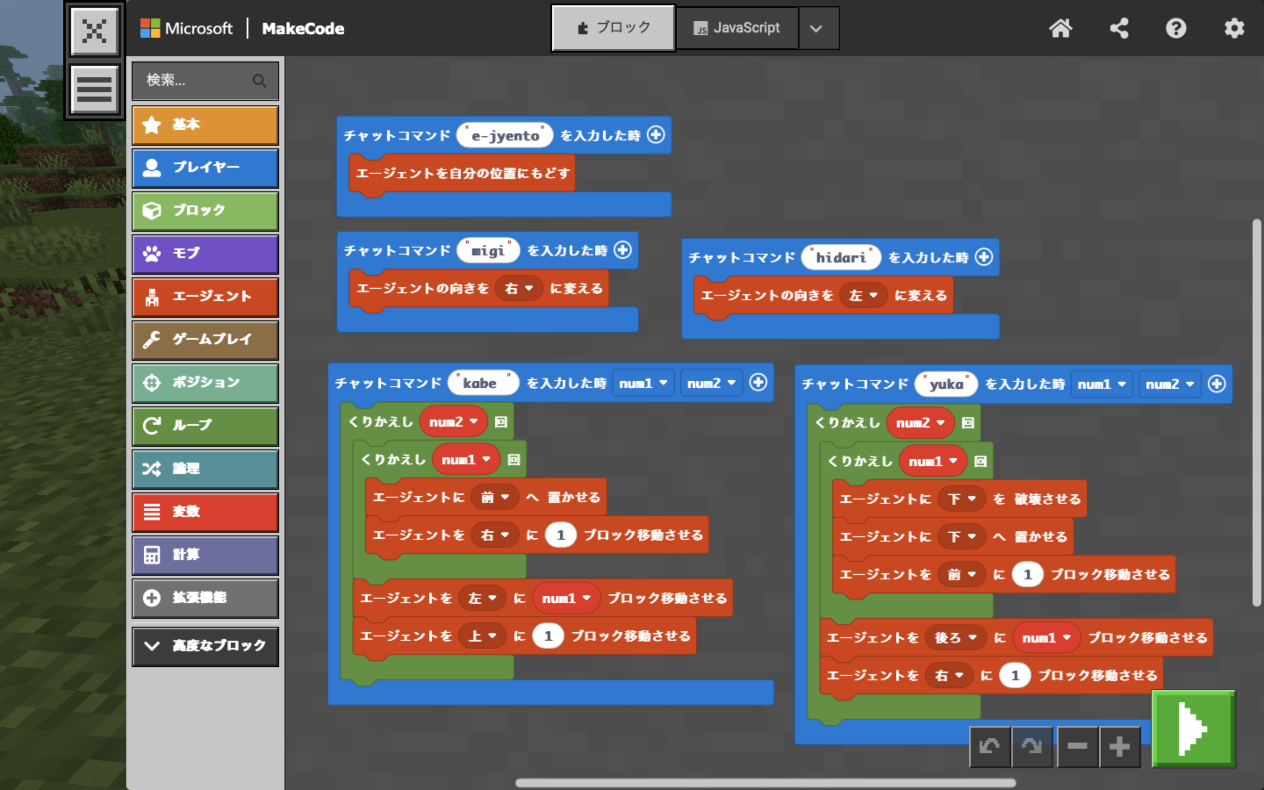The width and height of the screenshot is (1264, 790).
Task: Open the ゲームプレイ block category
Action: tap(205, 340)
